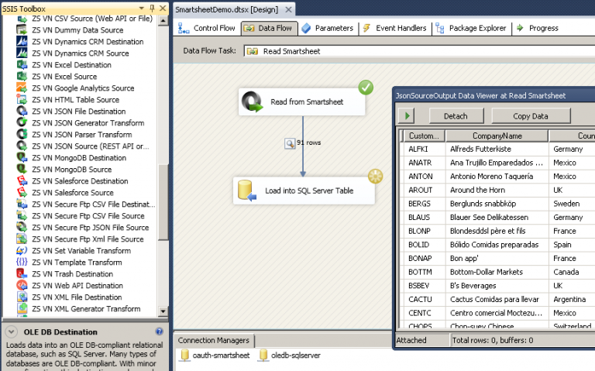
Task: Click the ZS VN Dynamics CRM Source icon
Action: point(22,53)
